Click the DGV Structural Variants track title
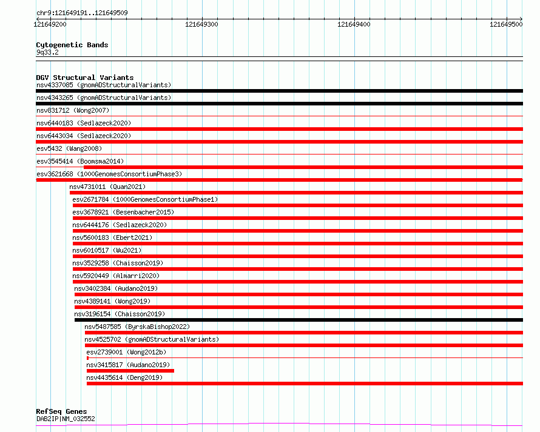Image resolution: width=540 pixels, height=432 pixels. coord(85,78)
